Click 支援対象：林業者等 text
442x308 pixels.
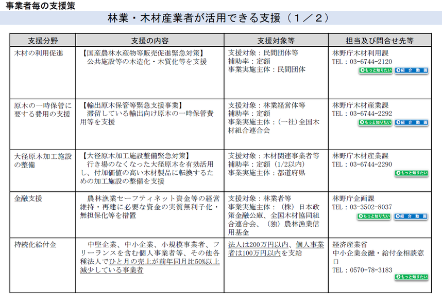[x=260, y=198]
